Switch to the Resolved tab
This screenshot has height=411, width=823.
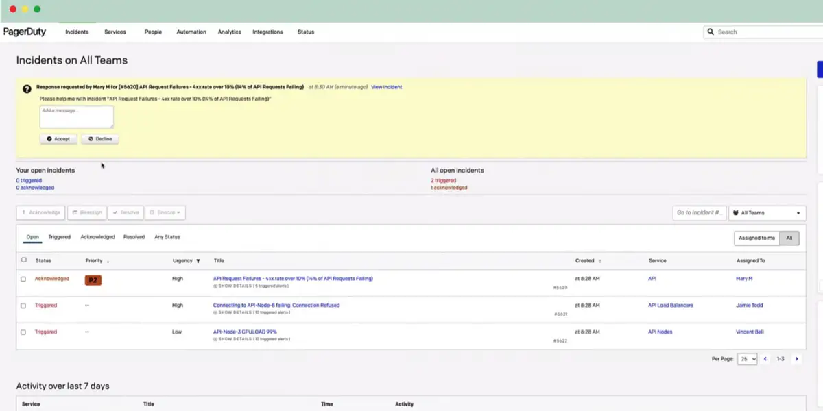[x=134, y=237]
